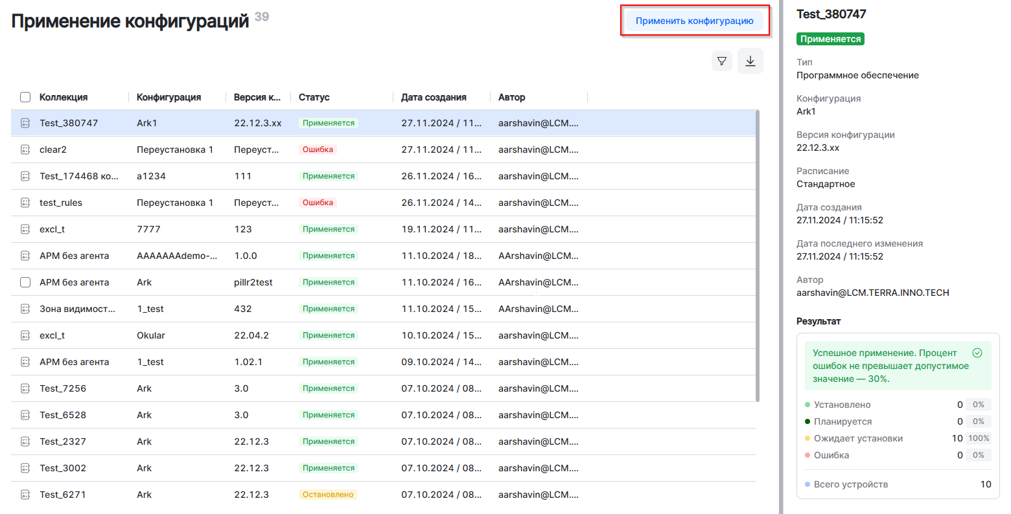Click the row icon beside Test_7256
Viewport: 1011px width, 514px height.
25,388
